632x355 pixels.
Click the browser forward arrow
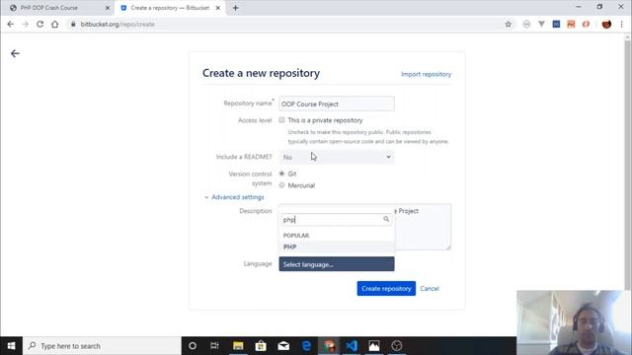click(x=25, y=24)
